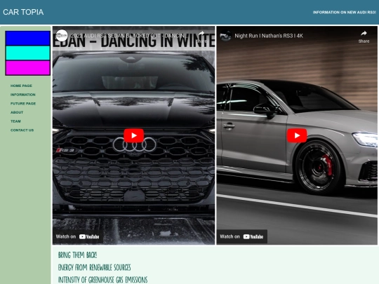Open About sidebar link
The width and height of the screenshot is (379, 284).
[17, 112]
